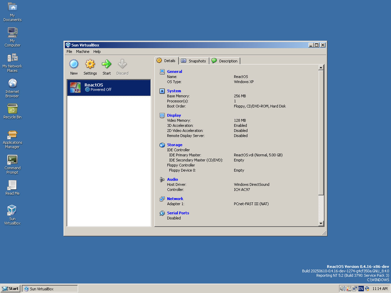Open My Network Places desktop icon
Image resolution: width=391 pixels, height=293 pixels.
point(13,58)
